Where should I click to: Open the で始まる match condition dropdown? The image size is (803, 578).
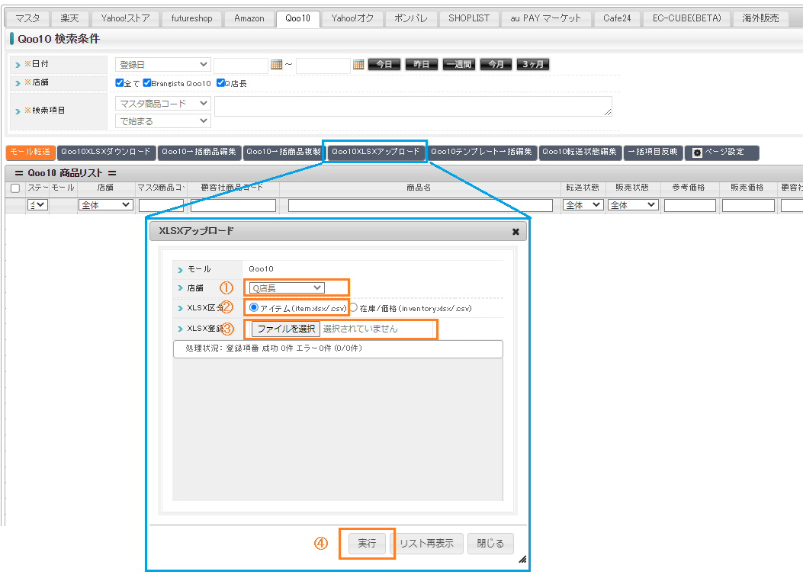tap(163, 121)
